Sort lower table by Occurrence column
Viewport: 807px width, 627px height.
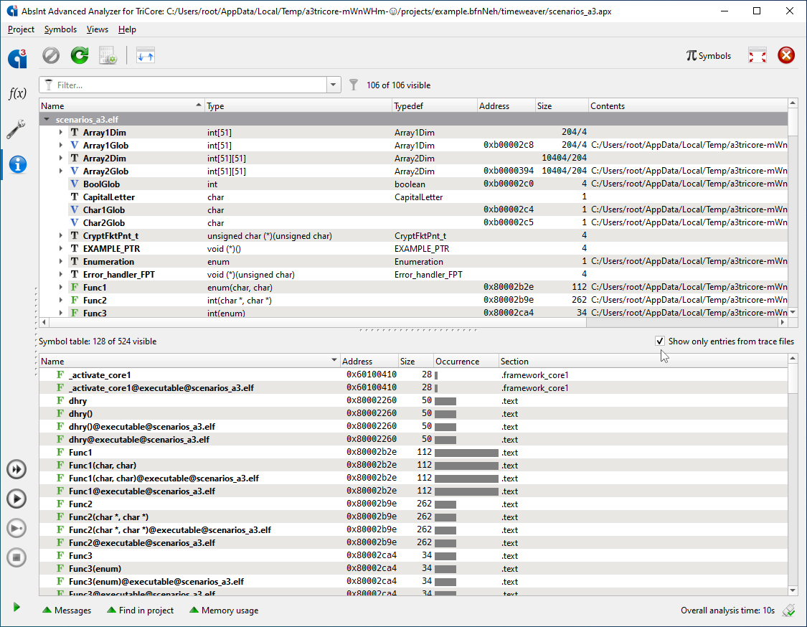pos(466,361)
